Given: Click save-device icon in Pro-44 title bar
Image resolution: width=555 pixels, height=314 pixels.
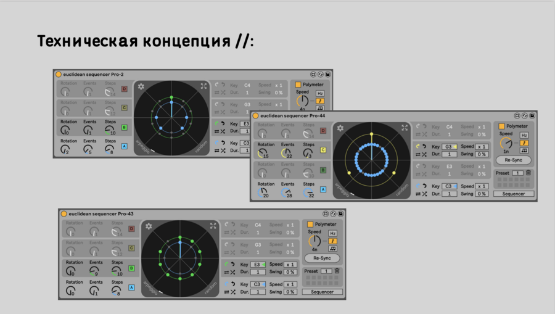Looking at the screenshot, I should pos(532,116).
